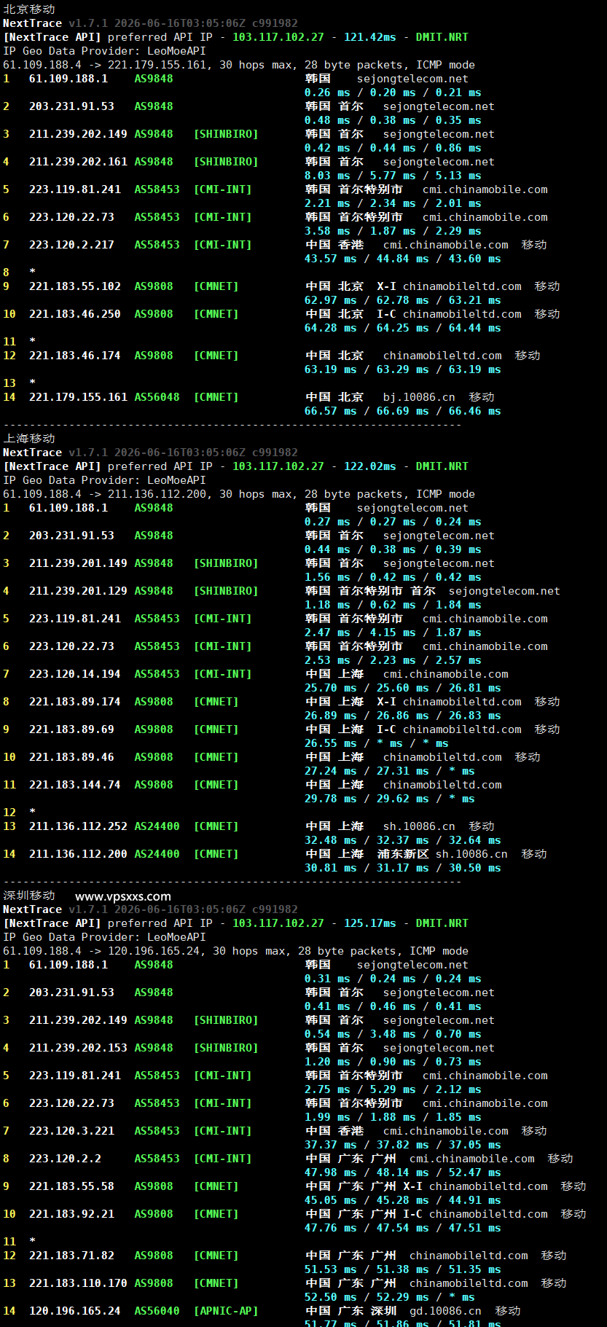Viewport: 607px width, 1327px height.
Task: Select the latency line starting 51.53 ms
Action: tap(403, 1269)
